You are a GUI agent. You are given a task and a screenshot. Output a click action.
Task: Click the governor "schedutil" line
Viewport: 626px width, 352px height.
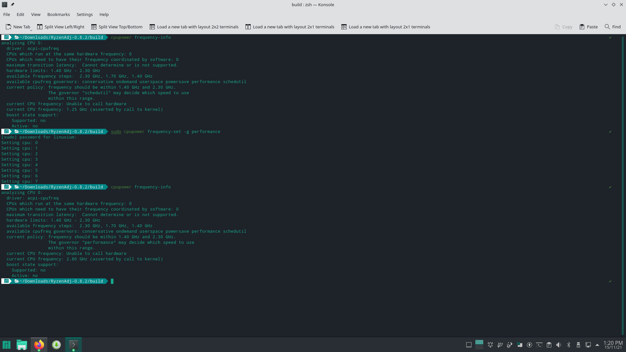point(118,93)
